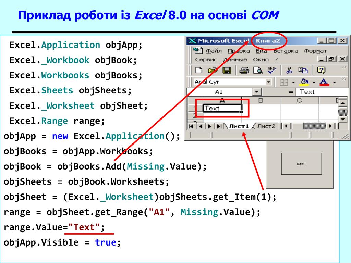Viewport: 351px width, 263px height.
Task: Click the Borders icon in formatting toolbar
Action: (x=283, y=82)
